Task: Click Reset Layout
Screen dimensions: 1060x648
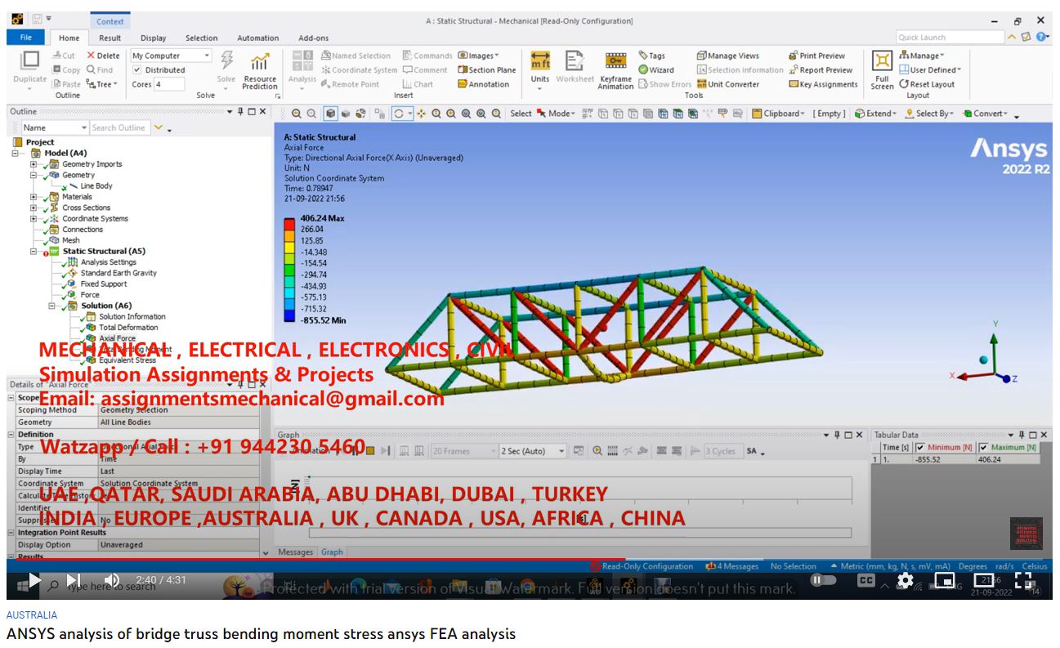Action: [927, 84]
